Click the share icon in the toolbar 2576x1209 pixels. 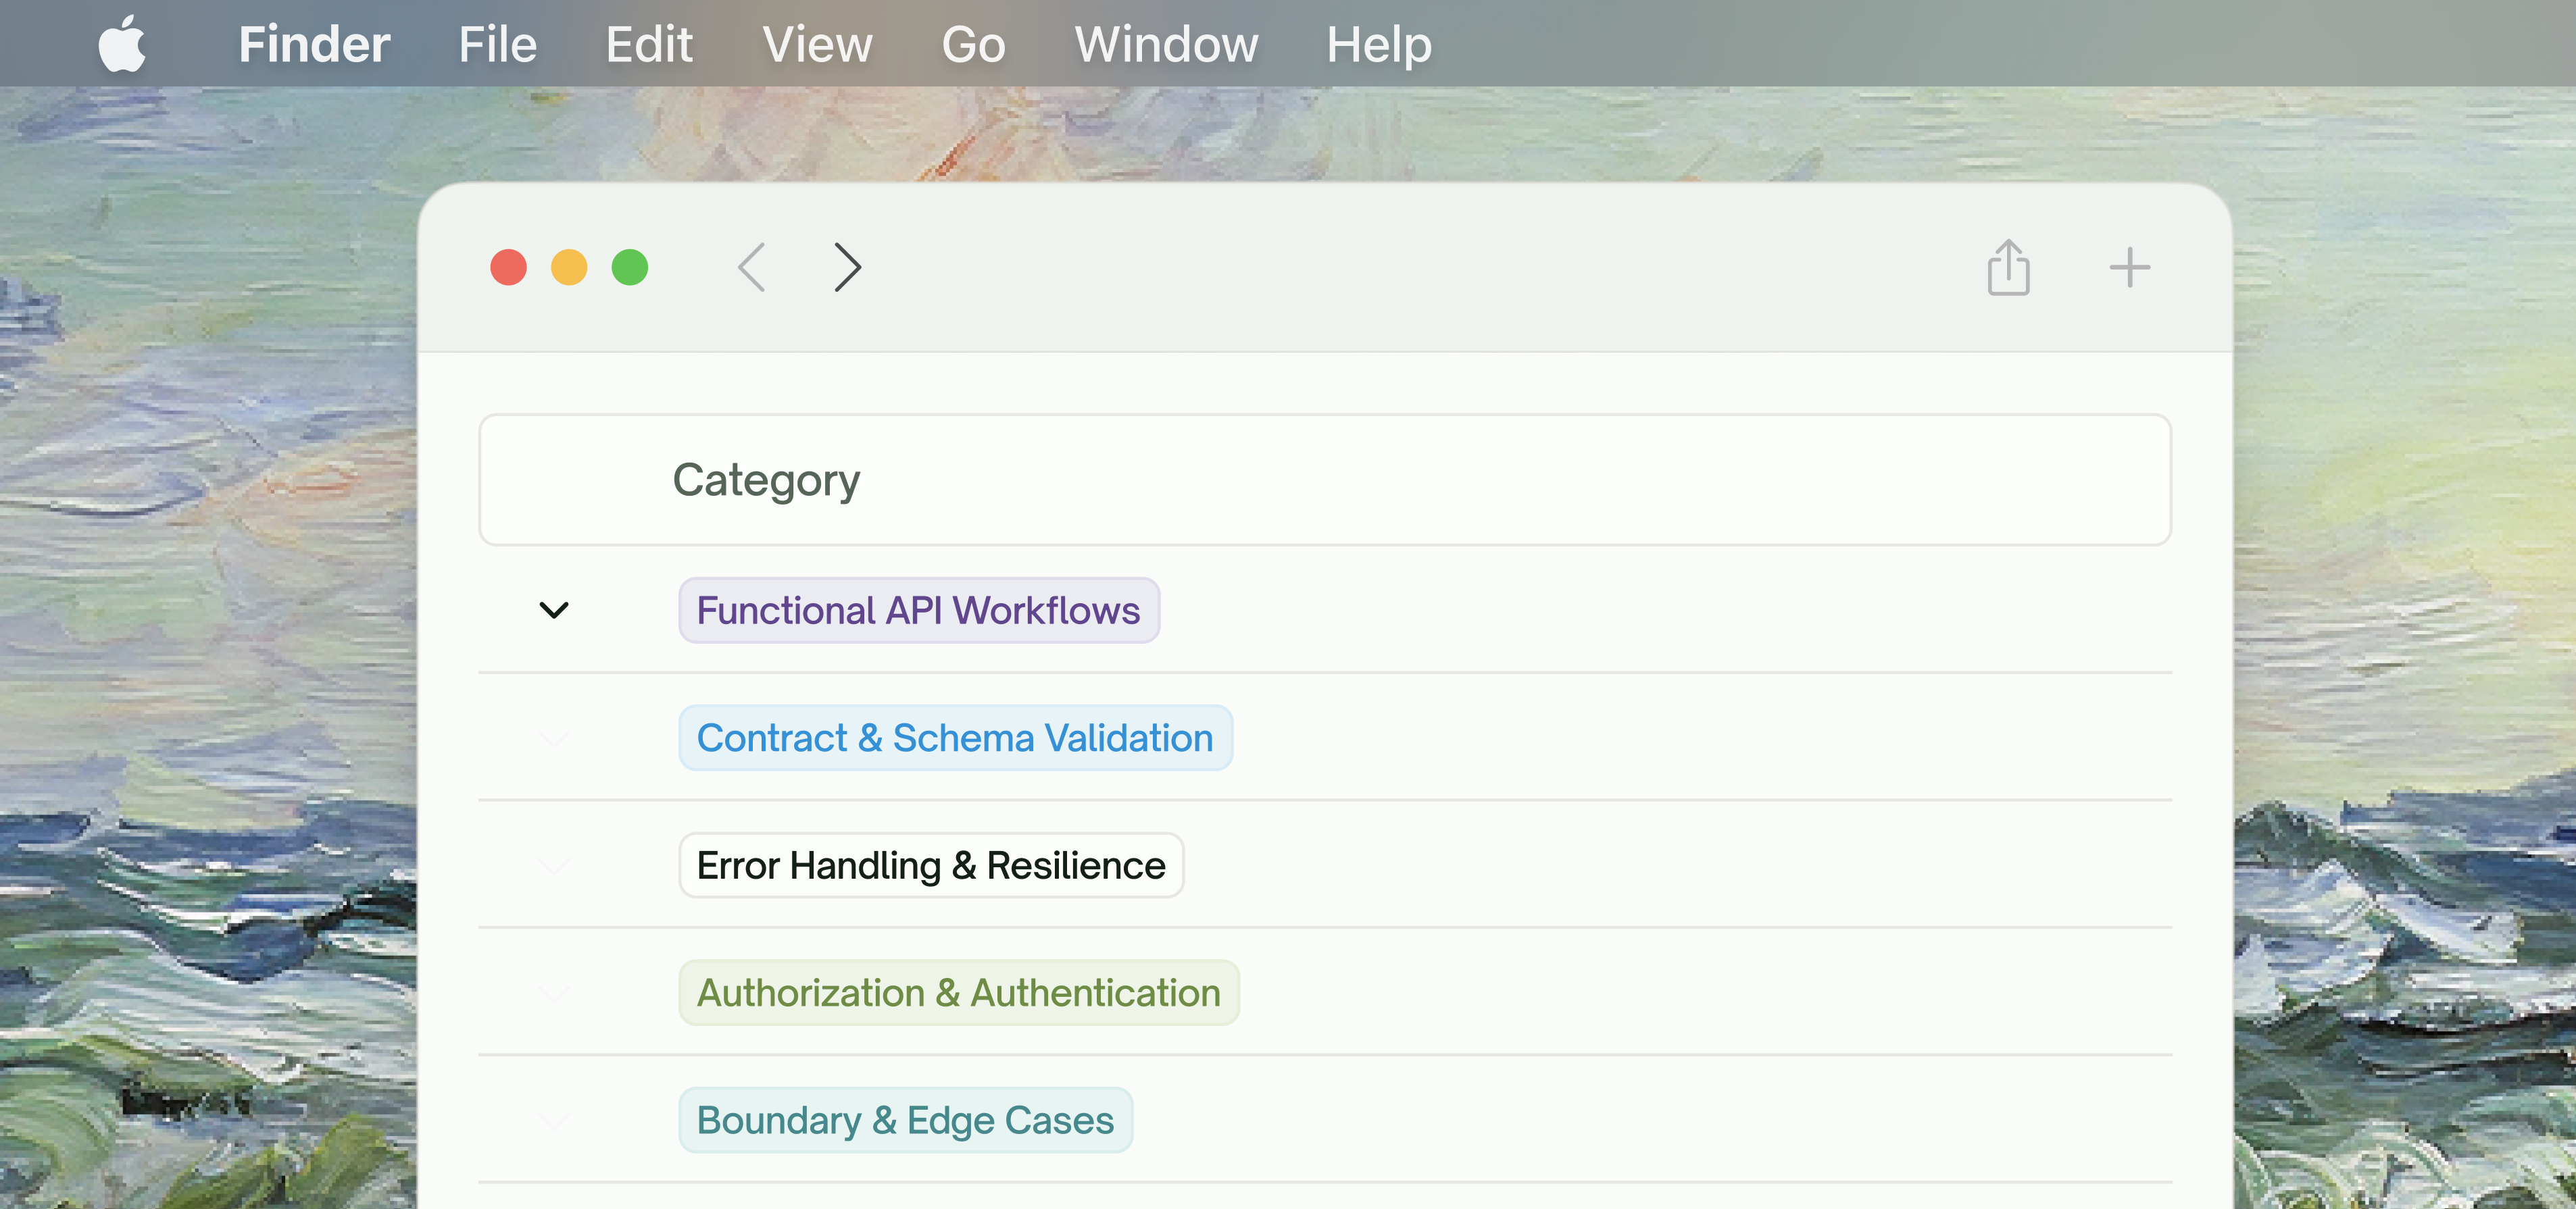pyautogui.click(x=2008, y=267)
